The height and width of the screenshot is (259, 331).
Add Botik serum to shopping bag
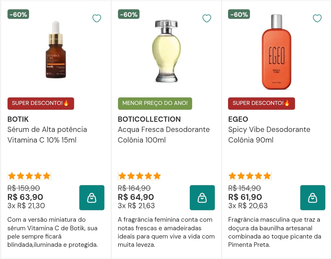point(92,198)
